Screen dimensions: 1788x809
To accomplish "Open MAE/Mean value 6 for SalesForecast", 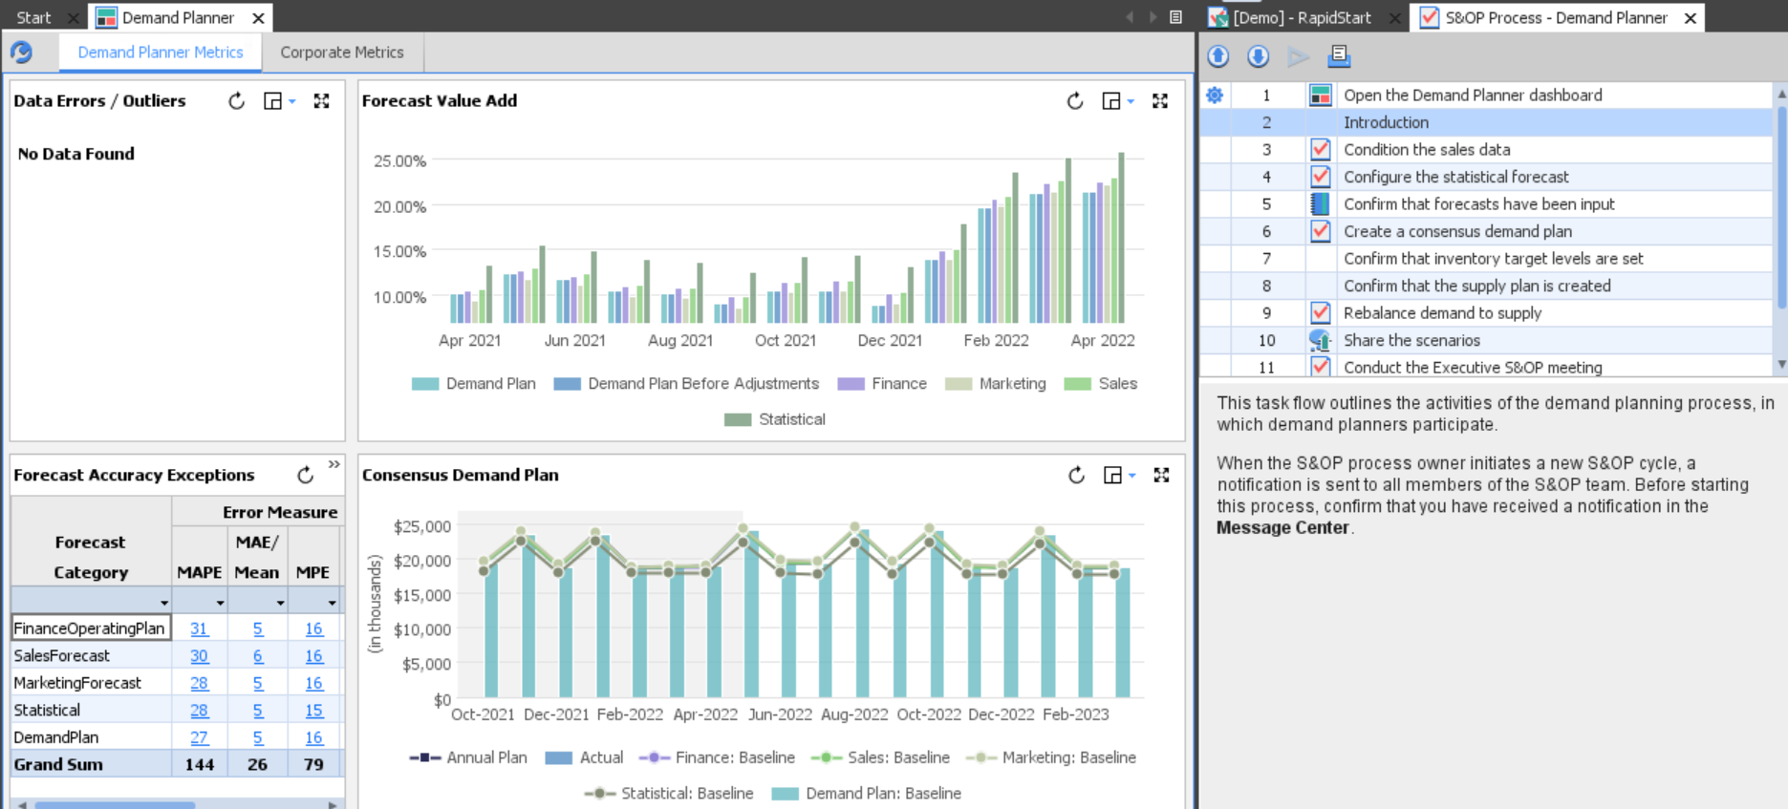I will (x=258, y=656).
